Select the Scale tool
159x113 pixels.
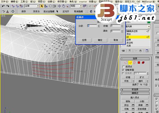(x=68, y=6)
